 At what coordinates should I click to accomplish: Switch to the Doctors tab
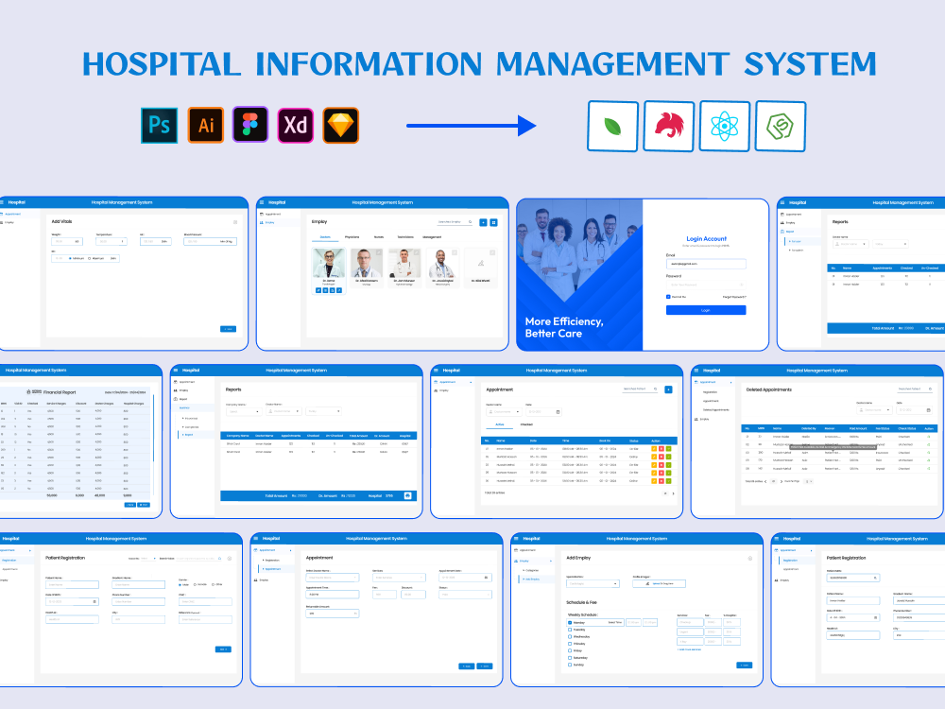[x=325, y=236]
